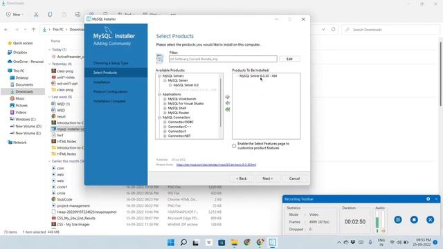Screen dimensions: 443x249
Task: Select Connector/C++ in Available Products
Action: 179,127
